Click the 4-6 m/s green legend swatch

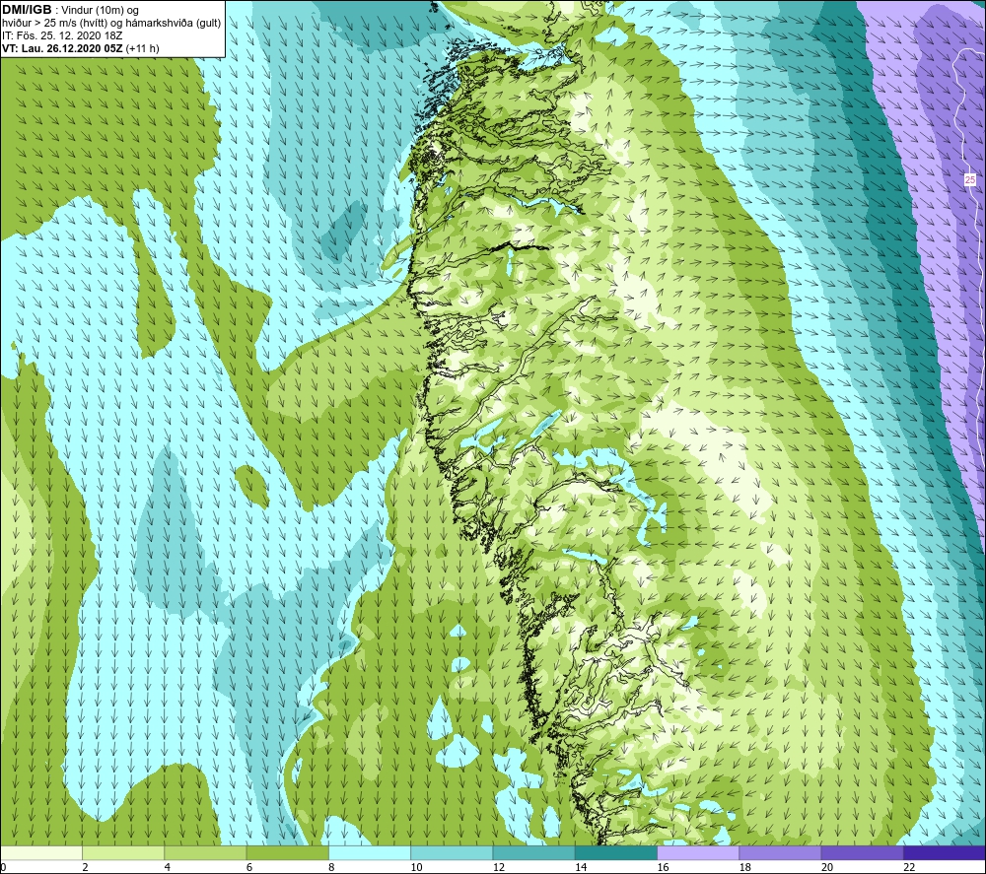pos(206,852)
